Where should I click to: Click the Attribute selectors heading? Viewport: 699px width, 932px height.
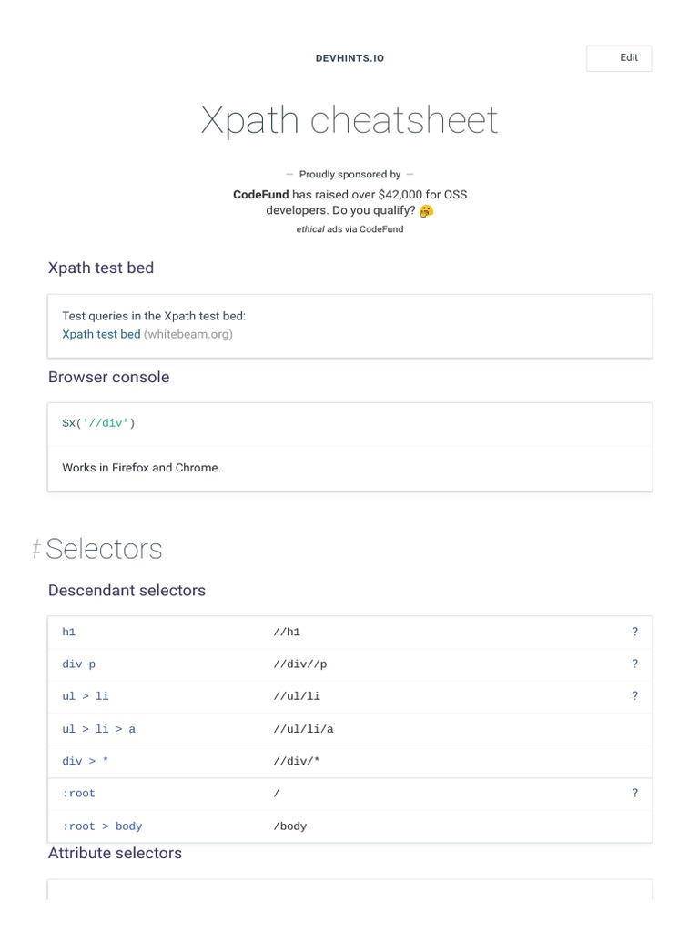pos(115,853)
